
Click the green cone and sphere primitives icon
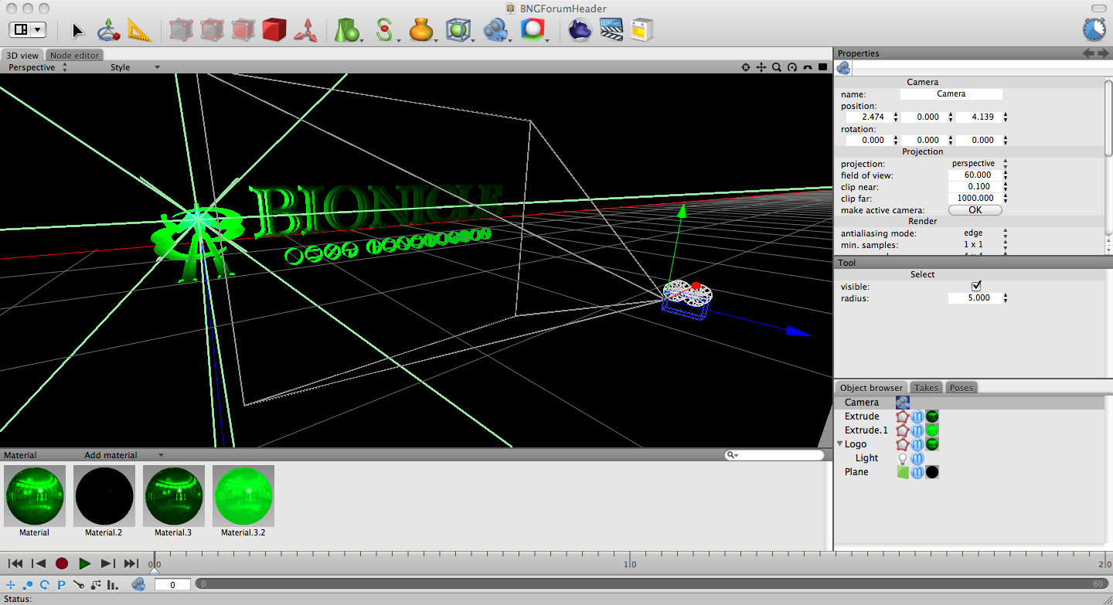click(x=348, y=30)
